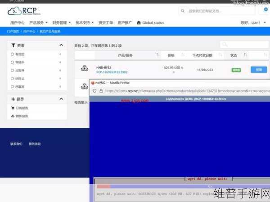270x202 pixels.
Task: Open the 提交工单 nav item
Action: click(x=106, y=22)
